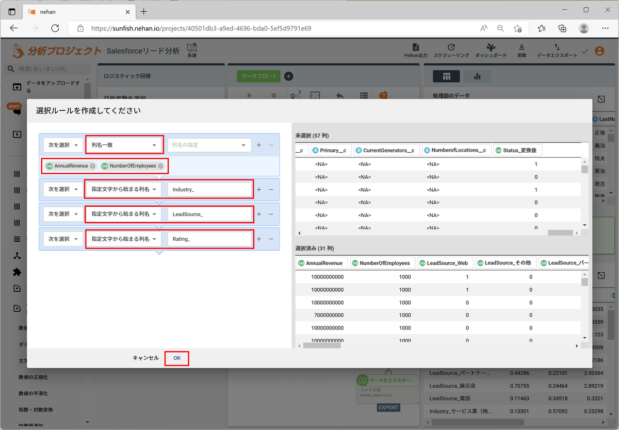This screenshot has height=430, width=619.
Task: Open the Python出力 export icon
Action: [x=416, y=47]
